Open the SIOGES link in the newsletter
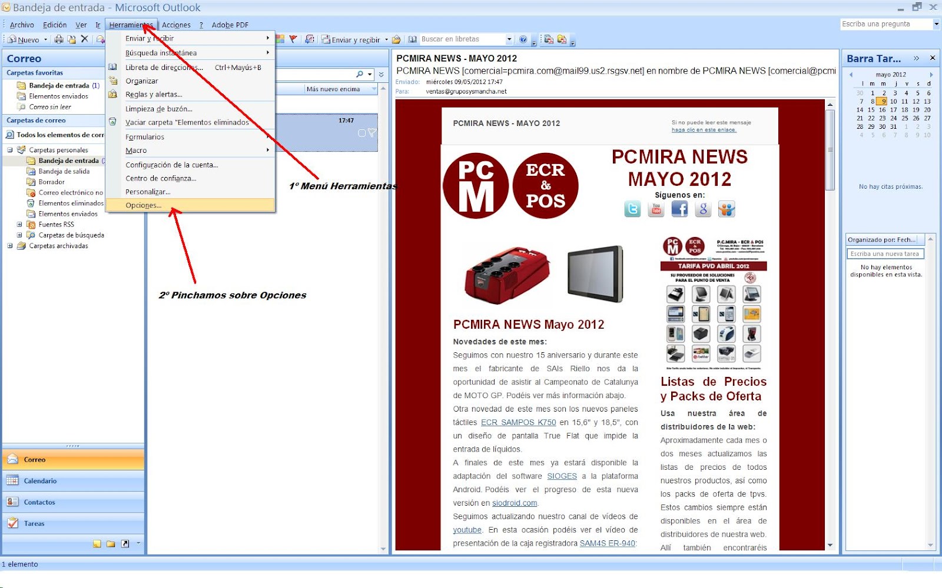 click(x=562, y=476)
